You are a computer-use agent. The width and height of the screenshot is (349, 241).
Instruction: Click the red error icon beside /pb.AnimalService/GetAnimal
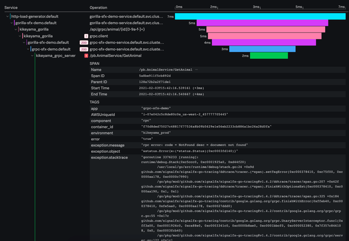pos(86,55)
